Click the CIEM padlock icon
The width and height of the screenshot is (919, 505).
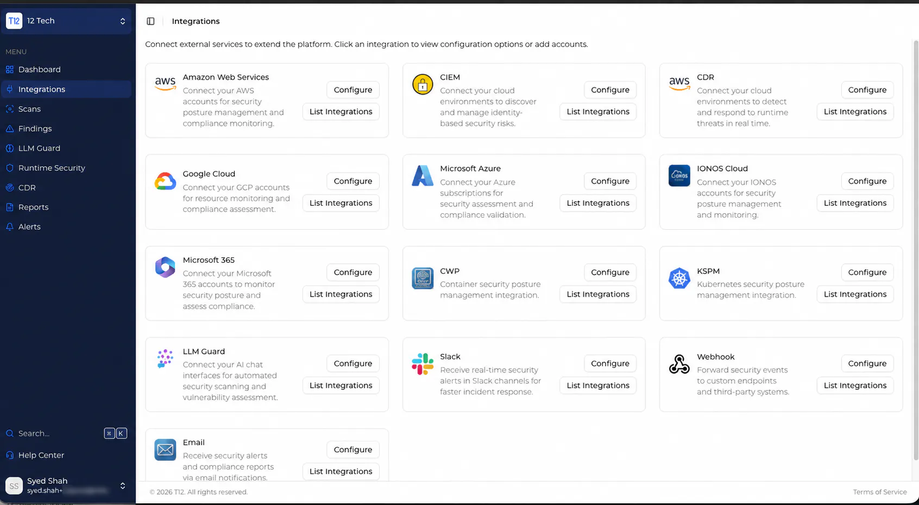(x=423, y=84)
